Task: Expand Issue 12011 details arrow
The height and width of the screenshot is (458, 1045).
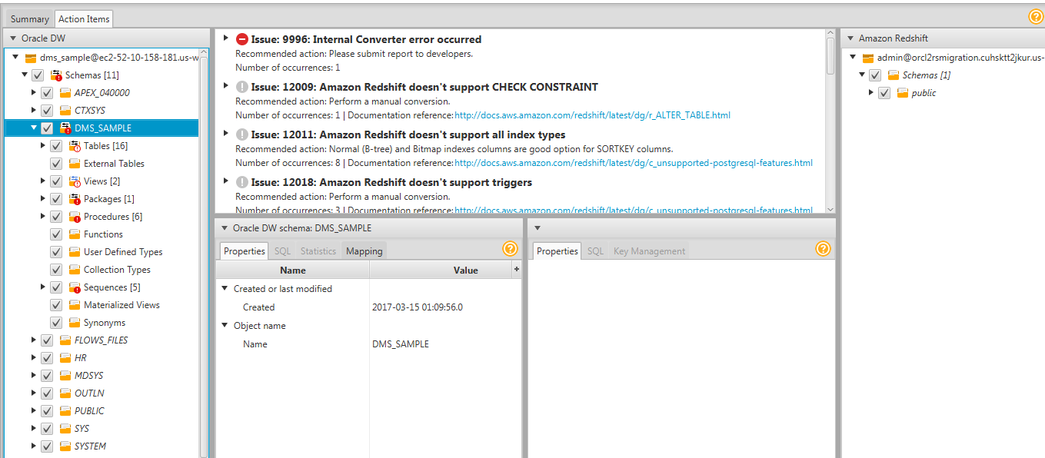Action: pyautogui.click(x=225, y=133)
